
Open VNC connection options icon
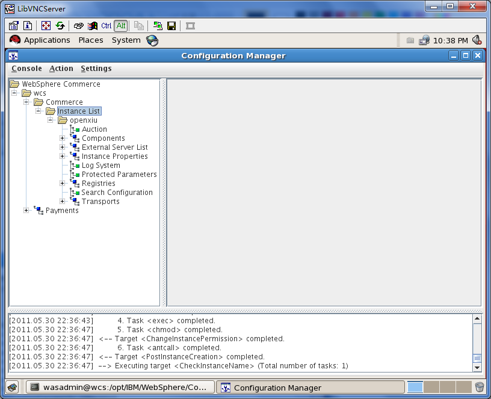coord(13,26)
